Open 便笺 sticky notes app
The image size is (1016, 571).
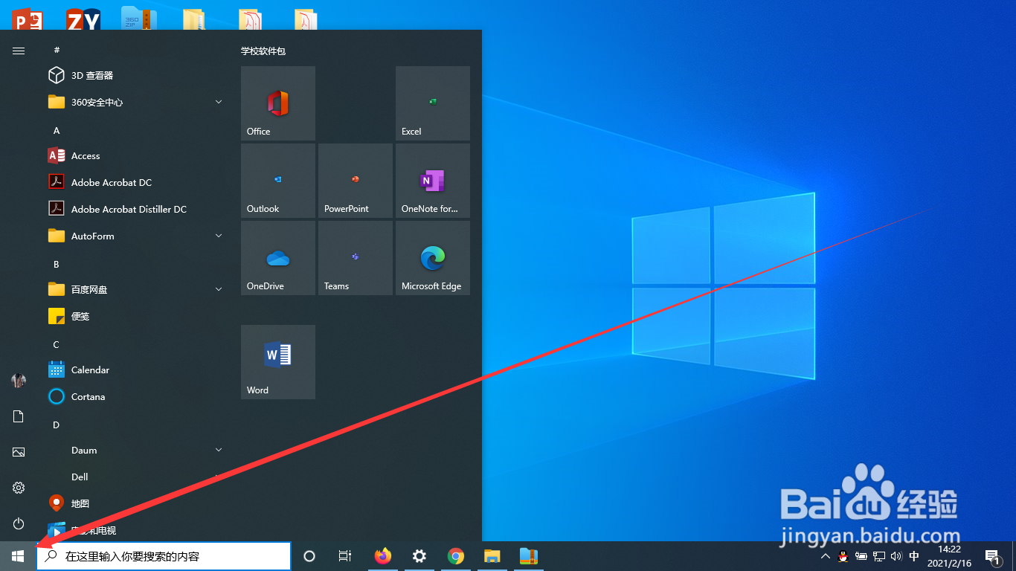click(x=135, y=316)
